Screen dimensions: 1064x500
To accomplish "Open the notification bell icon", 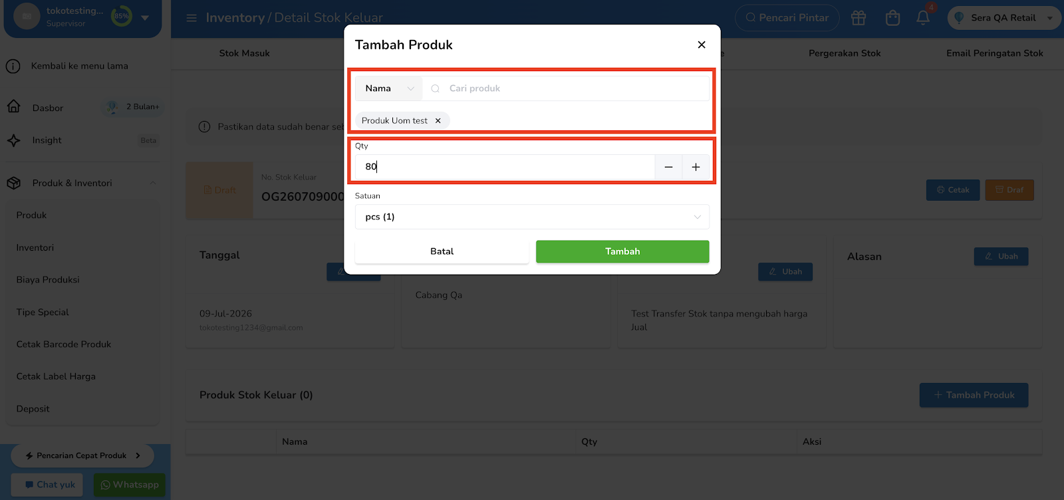I will (x=923, y=18).
